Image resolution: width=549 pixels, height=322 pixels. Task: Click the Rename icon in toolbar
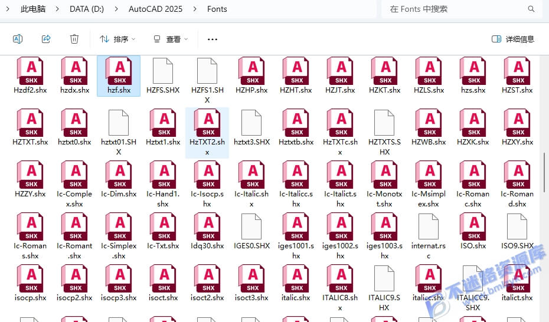tap(18, 39)
